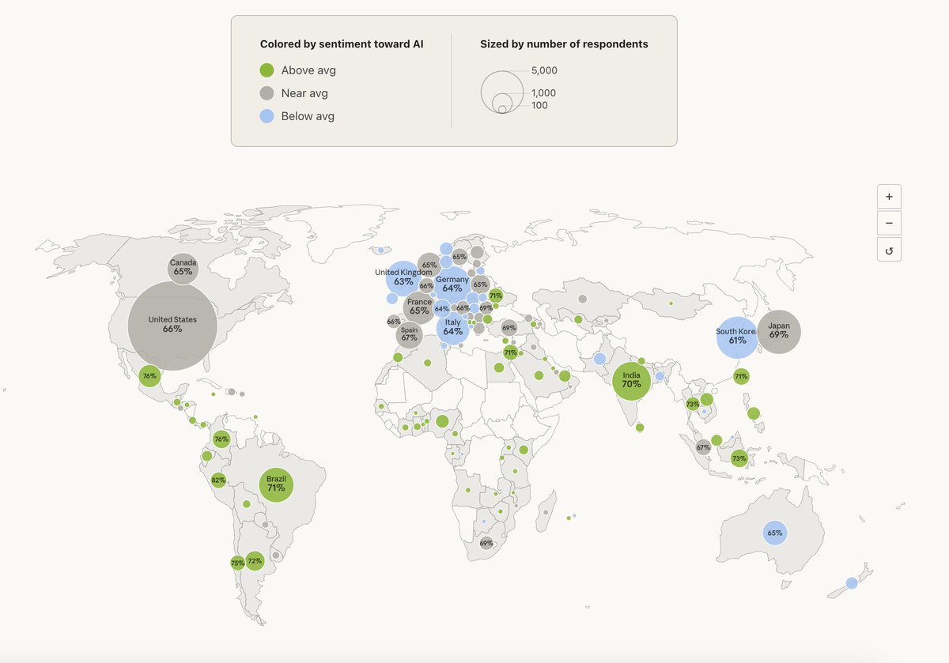
Task: Click the 5,000 size legend label
Action: pos(544,70)
